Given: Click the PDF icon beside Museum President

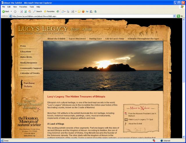Looking at the screenshot, I should (126, 114).
